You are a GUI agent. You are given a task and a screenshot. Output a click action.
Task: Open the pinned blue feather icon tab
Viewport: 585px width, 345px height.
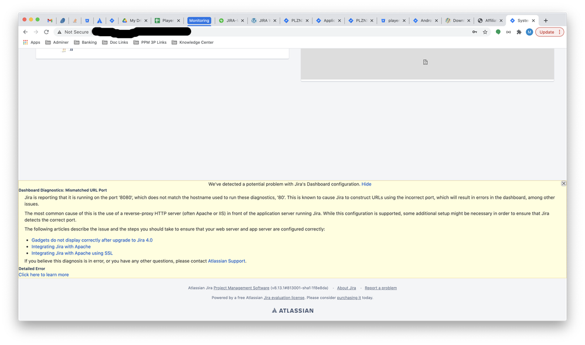(x=62, y=20)
